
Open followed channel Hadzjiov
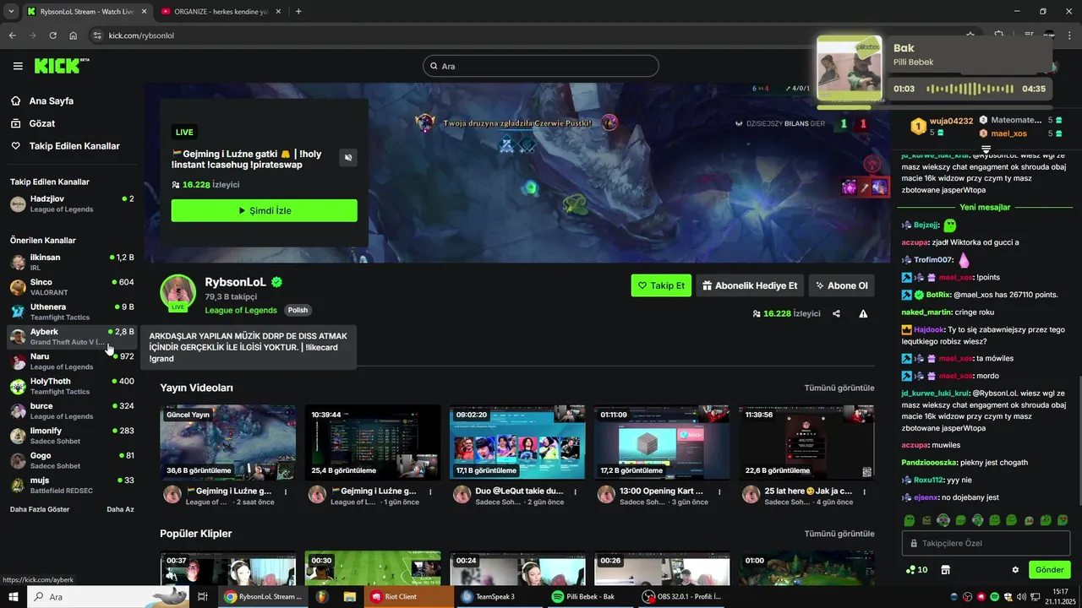pyautogui.click(x=72, y=204)
